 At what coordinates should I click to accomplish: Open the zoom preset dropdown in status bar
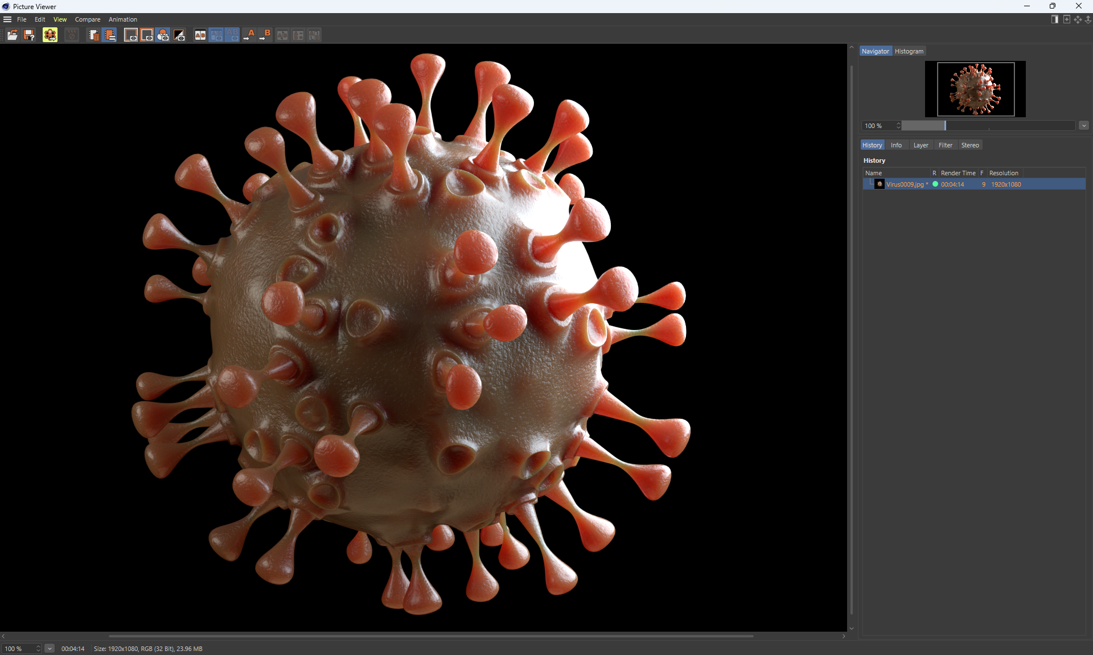[50, 649]
